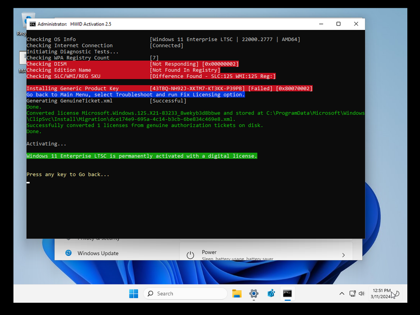Screen dimensions: 420x315
Task: Click the generic product key text
Action: tap(197, 89)
